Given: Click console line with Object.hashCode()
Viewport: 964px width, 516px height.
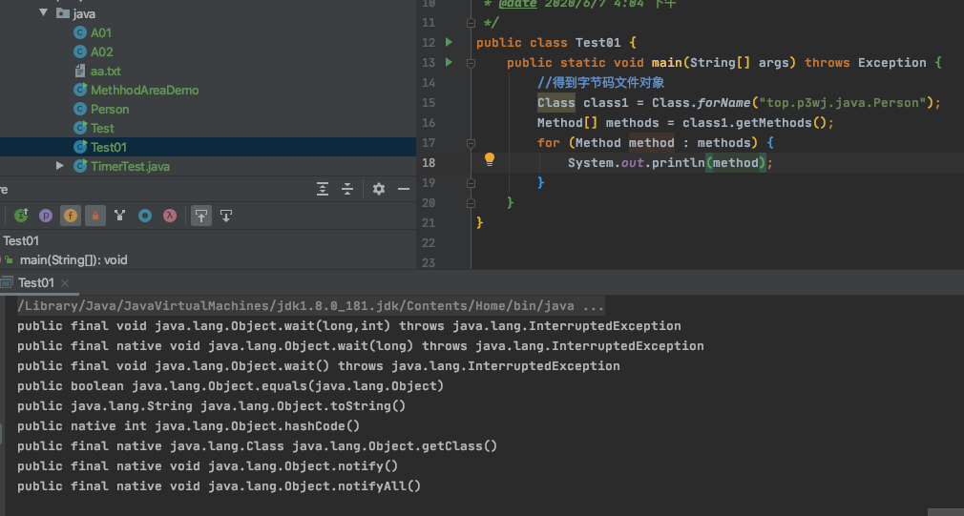Looking at the screenshot, I should (189, 426).
